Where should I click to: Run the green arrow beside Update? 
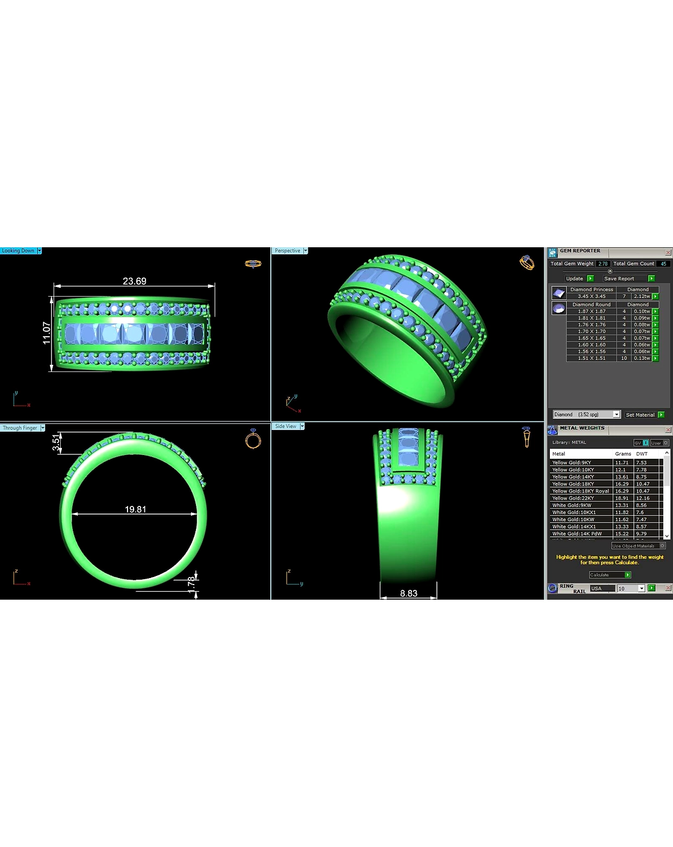(590, 279)
